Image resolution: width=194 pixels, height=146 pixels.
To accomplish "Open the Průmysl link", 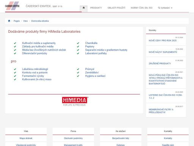I will click(x=90, y=69).
